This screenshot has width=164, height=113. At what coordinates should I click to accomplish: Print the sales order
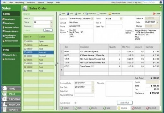click(x=78, y=13)
